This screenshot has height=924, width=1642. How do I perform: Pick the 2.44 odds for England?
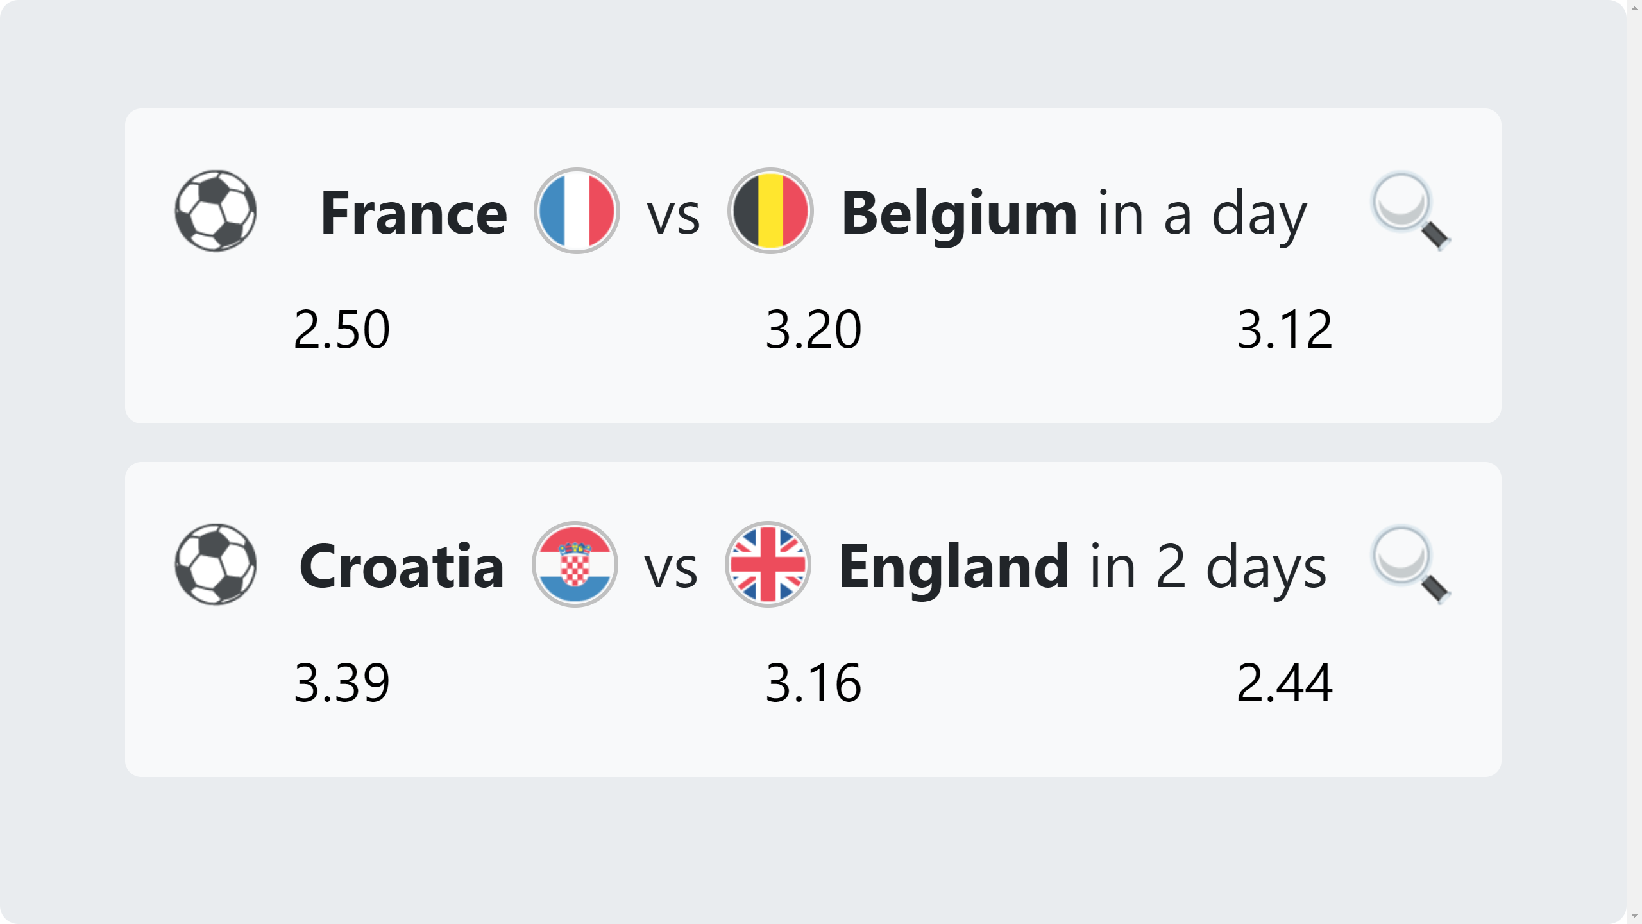[1285, 683]
